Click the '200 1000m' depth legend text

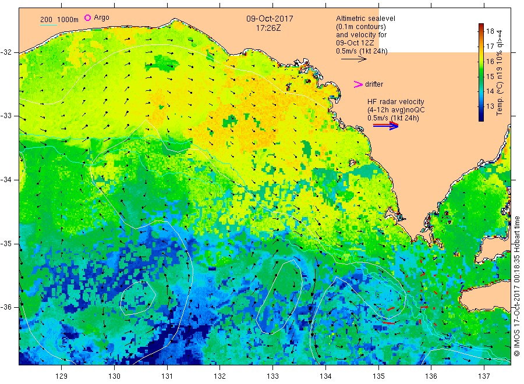click(x=59, y=20)
